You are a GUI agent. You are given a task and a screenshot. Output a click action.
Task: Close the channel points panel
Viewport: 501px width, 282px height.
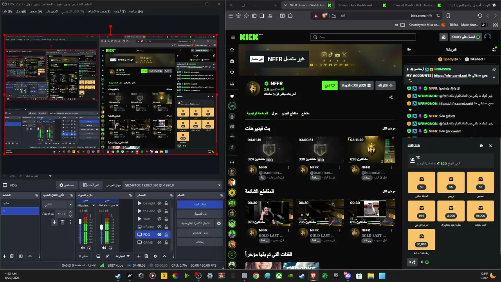(490, 146)
